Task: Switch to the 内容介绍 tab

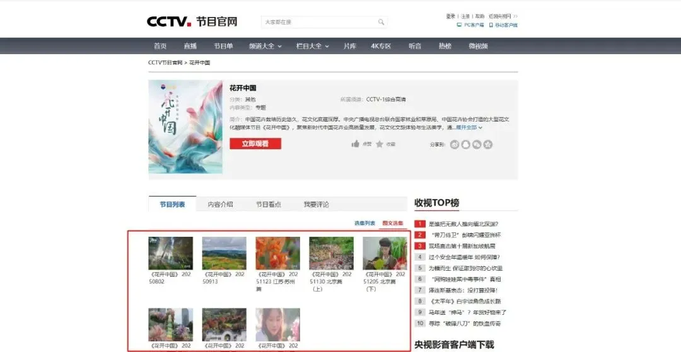Action: pos(220,204)
